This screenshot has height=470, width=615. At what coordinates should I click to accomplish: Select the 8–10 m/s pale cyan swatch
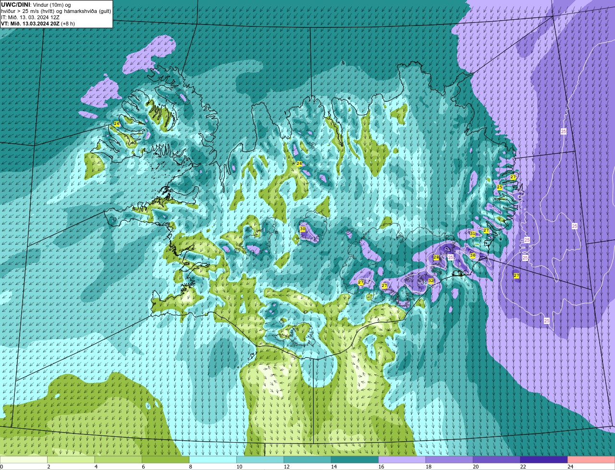213,460
